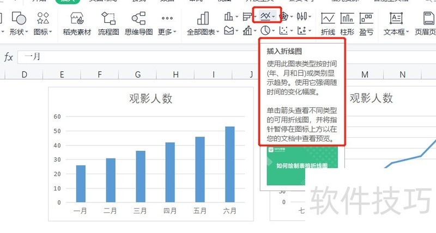The height and width of the screenshot is (233, 436).
Task: Expand the radar chart type arrow
Action: [x=292, y=17]
